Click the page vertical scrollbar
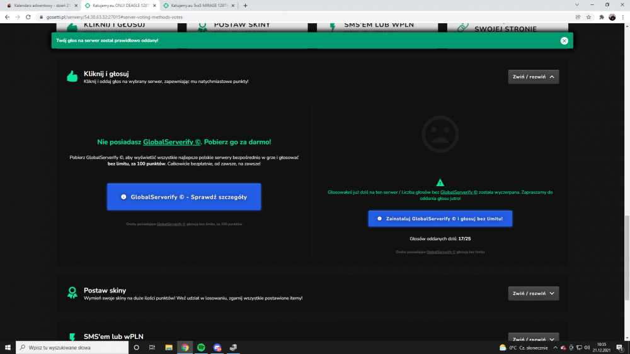Viewport: 630px width, 354px height. (x=627, y=257)
